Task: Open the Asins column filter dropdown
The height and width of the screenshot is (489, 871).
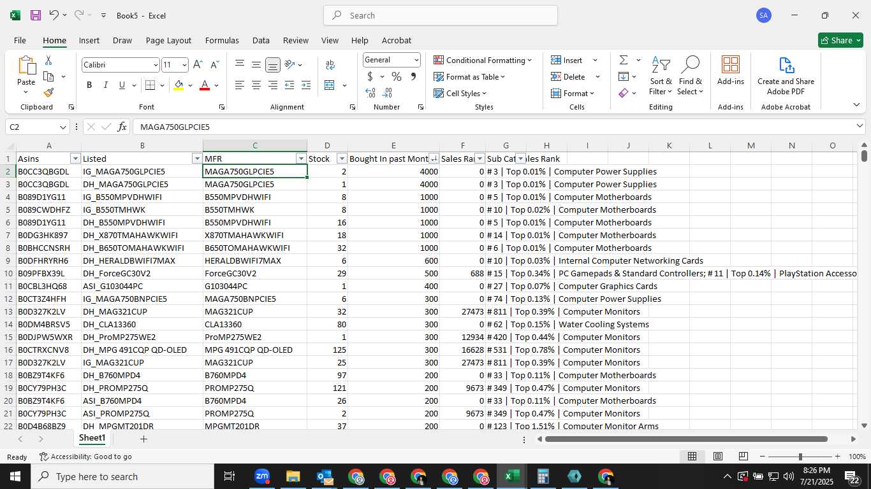Action: coord(75,159)
